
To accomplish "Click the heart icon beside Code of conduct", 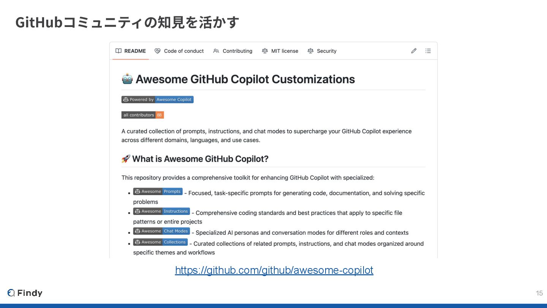I will point(158,51).
